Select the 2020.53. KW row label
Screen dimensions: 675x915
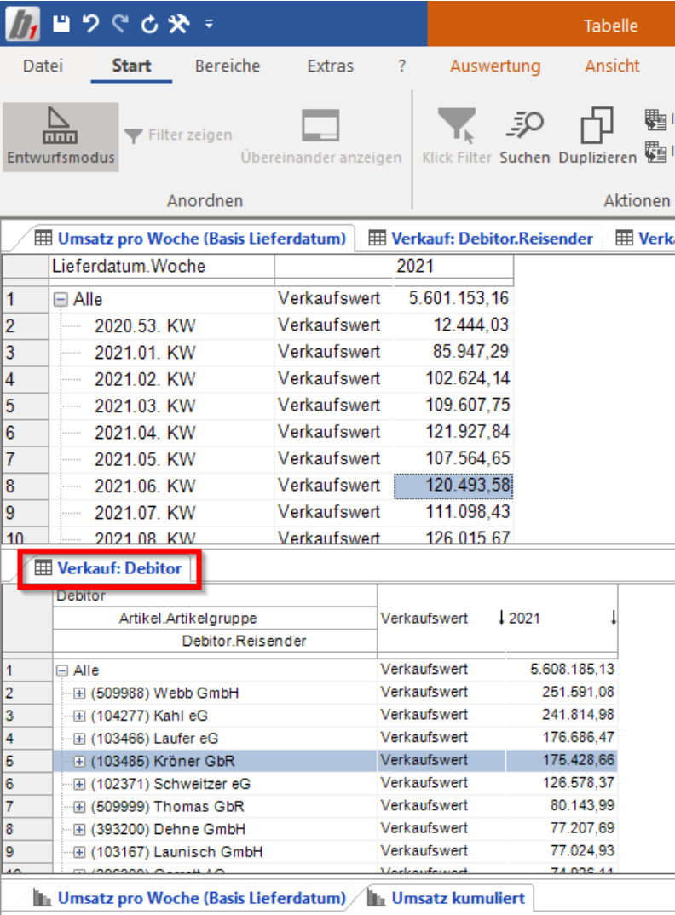tap(145, 325)
